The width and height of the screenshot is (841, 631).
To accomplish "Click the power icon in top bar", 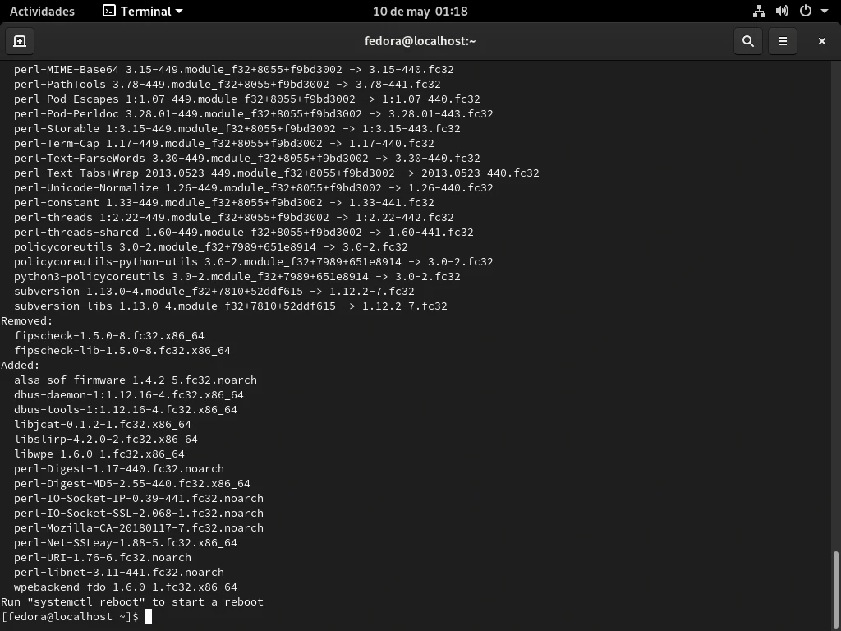I will click(805, 12).
